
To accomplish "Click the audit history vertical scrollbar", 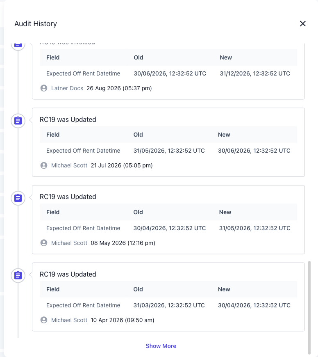I will [x=309, y=307].
